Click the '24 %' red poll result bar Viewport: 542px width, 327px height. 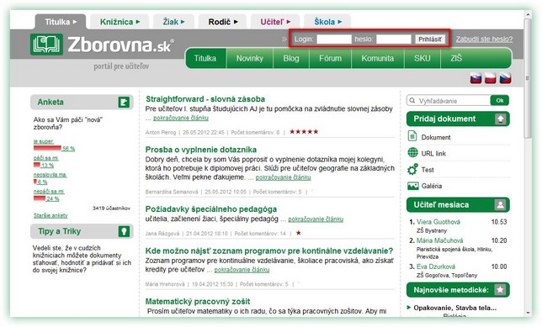[x=40, y=198]
